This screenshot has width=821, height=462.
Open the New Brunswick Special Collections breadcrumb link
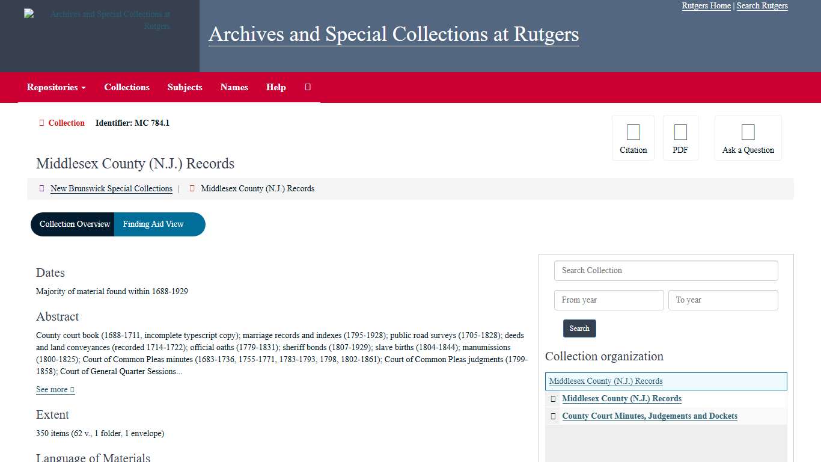point(111,188)
